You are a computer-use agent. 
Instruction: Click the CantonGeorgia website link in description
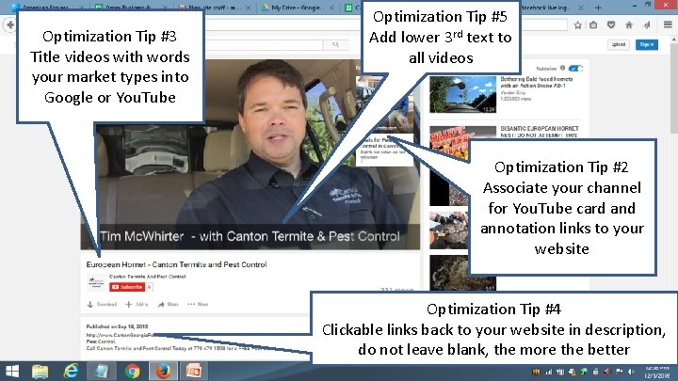pyautogui.click(x=121, y=335)
